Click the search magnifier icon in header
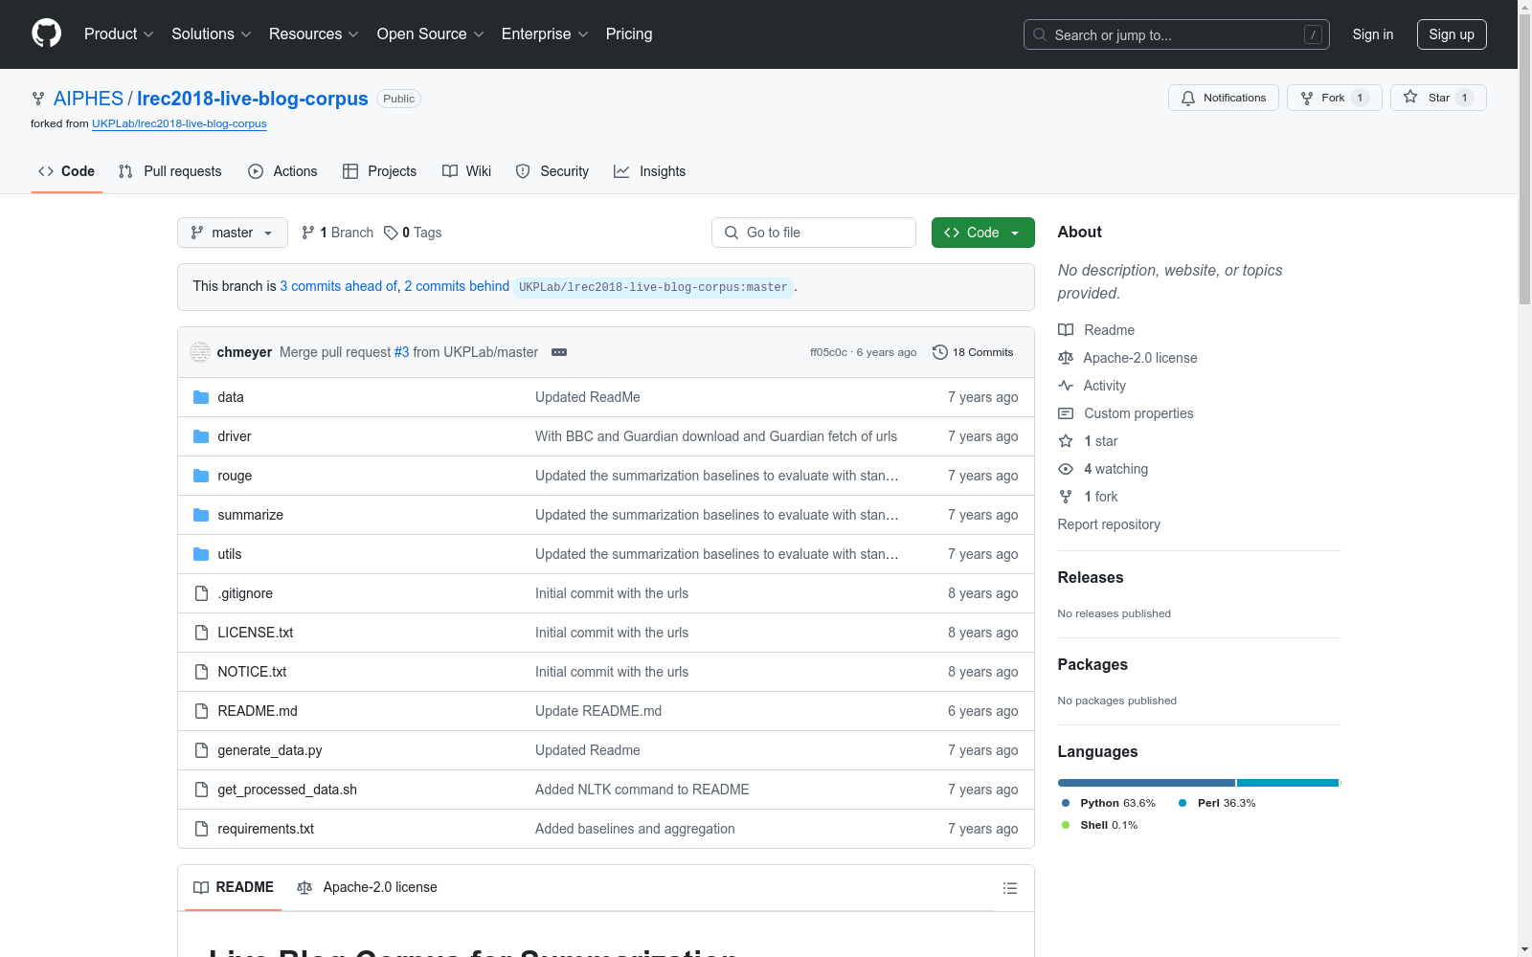This screenshot has width=1532, height=957. (x=1040, y=34)
